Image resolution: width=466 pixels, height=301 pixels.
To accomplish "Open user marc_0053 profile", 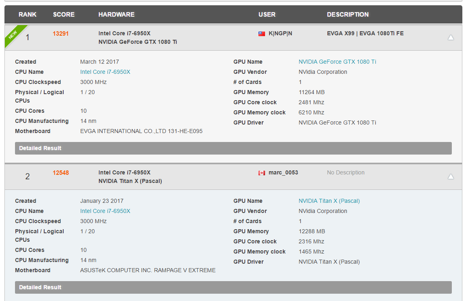I will coord(283,173).
